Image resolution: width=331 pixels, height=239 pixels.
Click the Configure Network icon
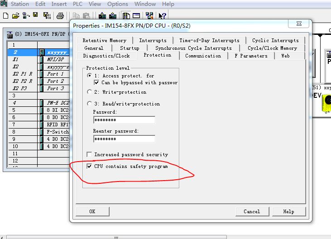pos(149,15)
